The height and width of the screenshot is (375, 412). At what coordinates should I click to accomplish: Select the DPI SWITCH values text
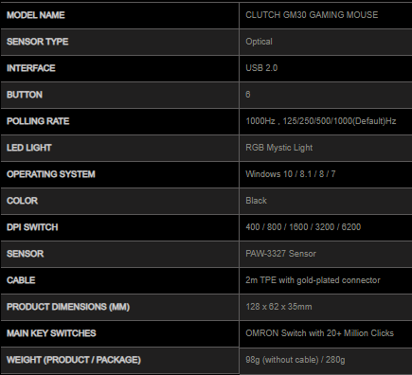[303, 227]
